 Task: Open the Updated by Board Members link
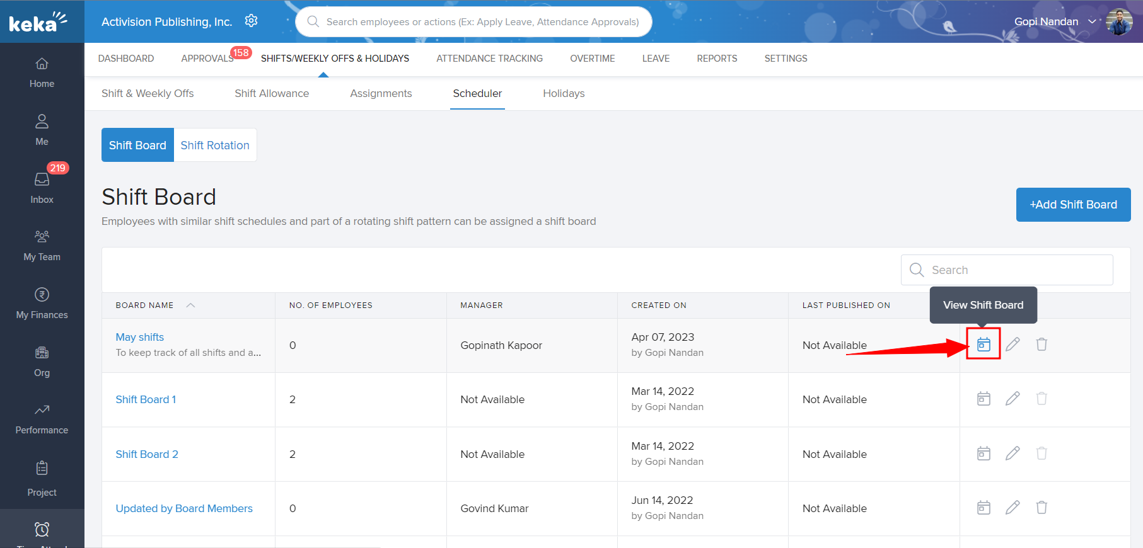pos(184,508)
